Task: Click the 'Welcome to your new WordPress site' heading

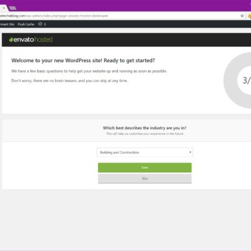Action: tap(83, 60)
